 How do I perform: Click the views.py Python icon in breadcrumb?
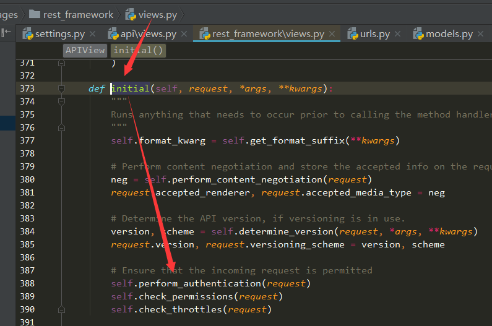point(131,14)
